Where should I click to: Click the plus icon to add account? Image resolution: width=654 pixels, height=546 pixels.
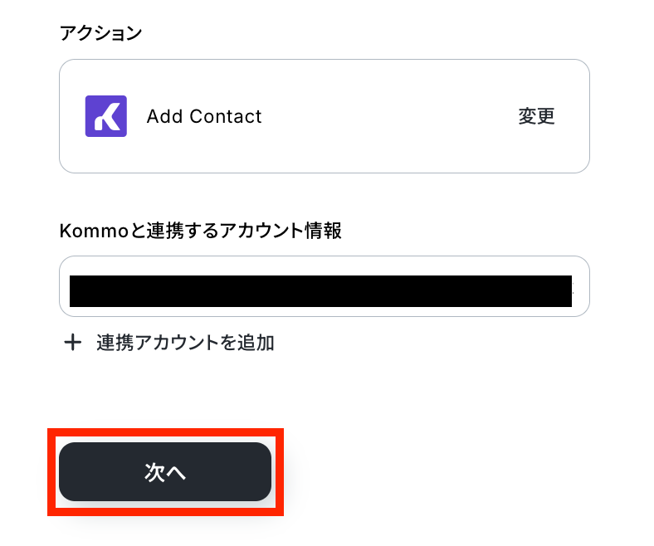73,343
